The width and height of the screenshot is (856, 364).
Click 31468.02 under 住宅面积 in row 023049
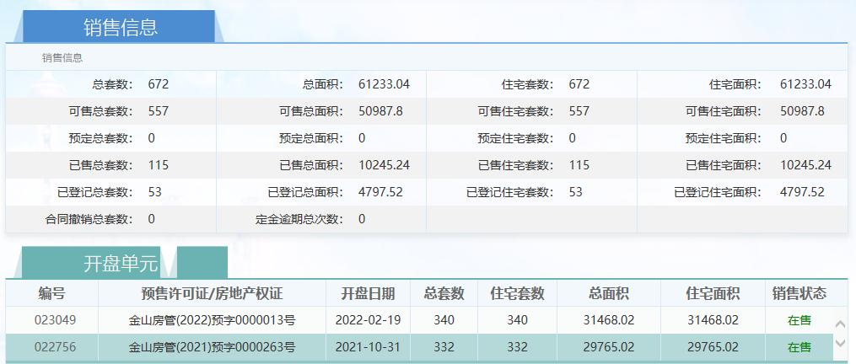click(x=713, y=320)
